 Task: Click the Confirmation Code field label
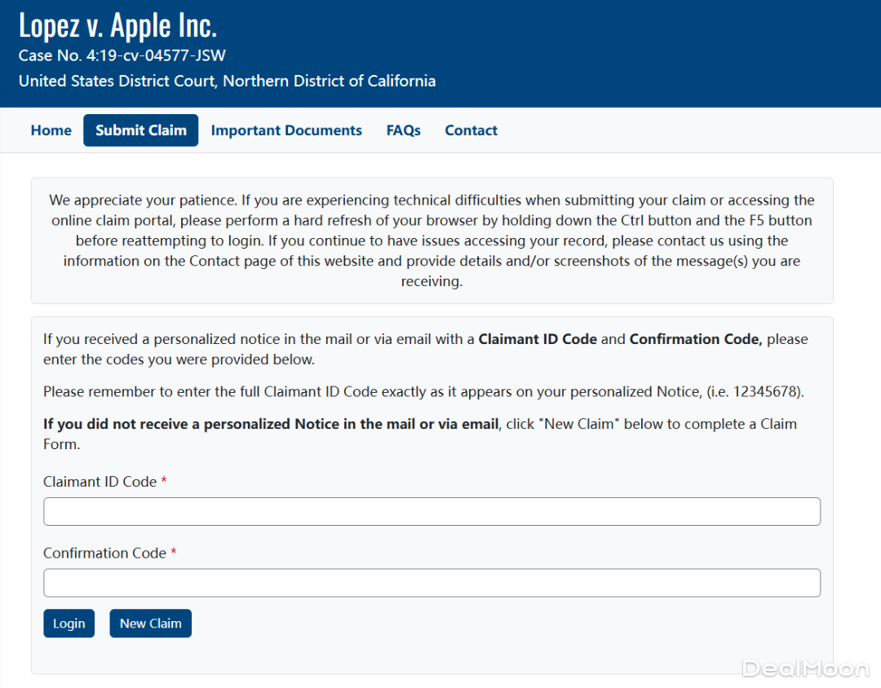(x=104, y=553)
